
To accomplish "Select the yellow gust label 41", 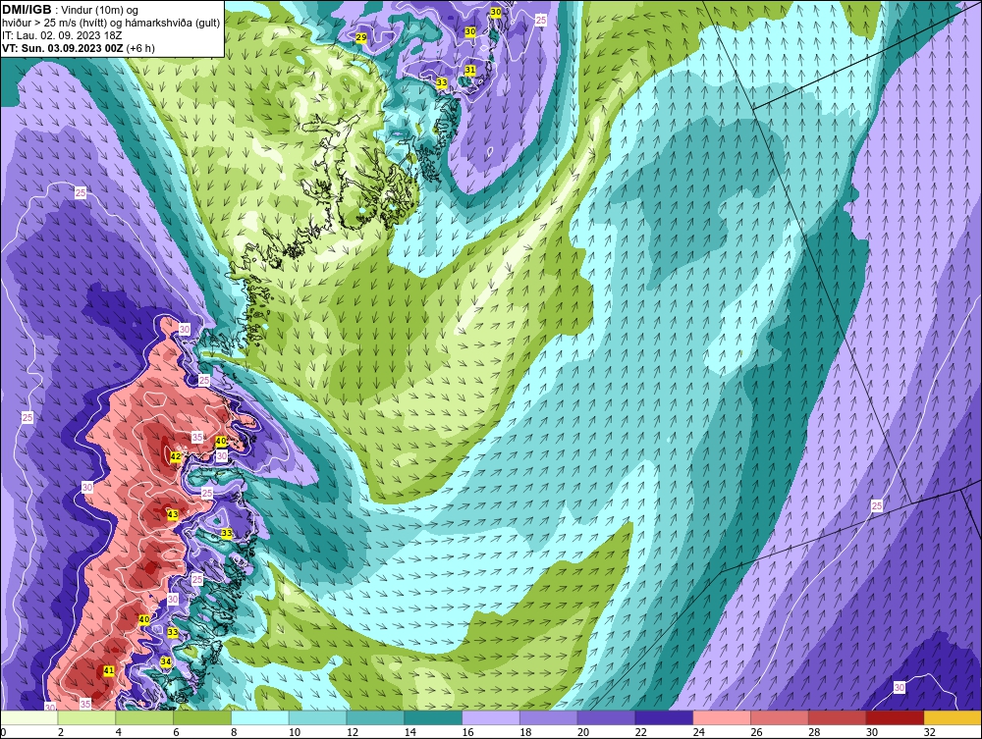I will pos(108,671).
